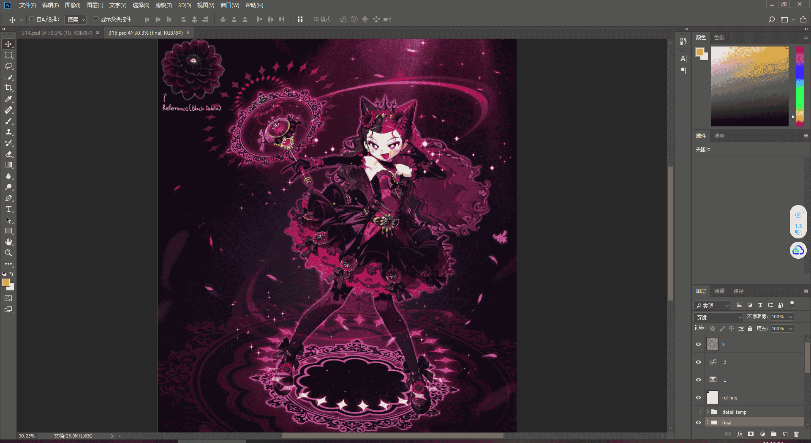Switch to the 314.psd document tab
This screenshot has width=811, height=443.
click(57, 33)
